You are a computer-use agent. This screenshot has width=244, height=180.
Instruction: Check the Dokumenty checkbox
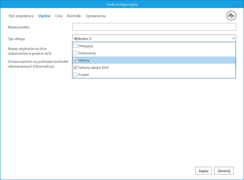point(75,53)
